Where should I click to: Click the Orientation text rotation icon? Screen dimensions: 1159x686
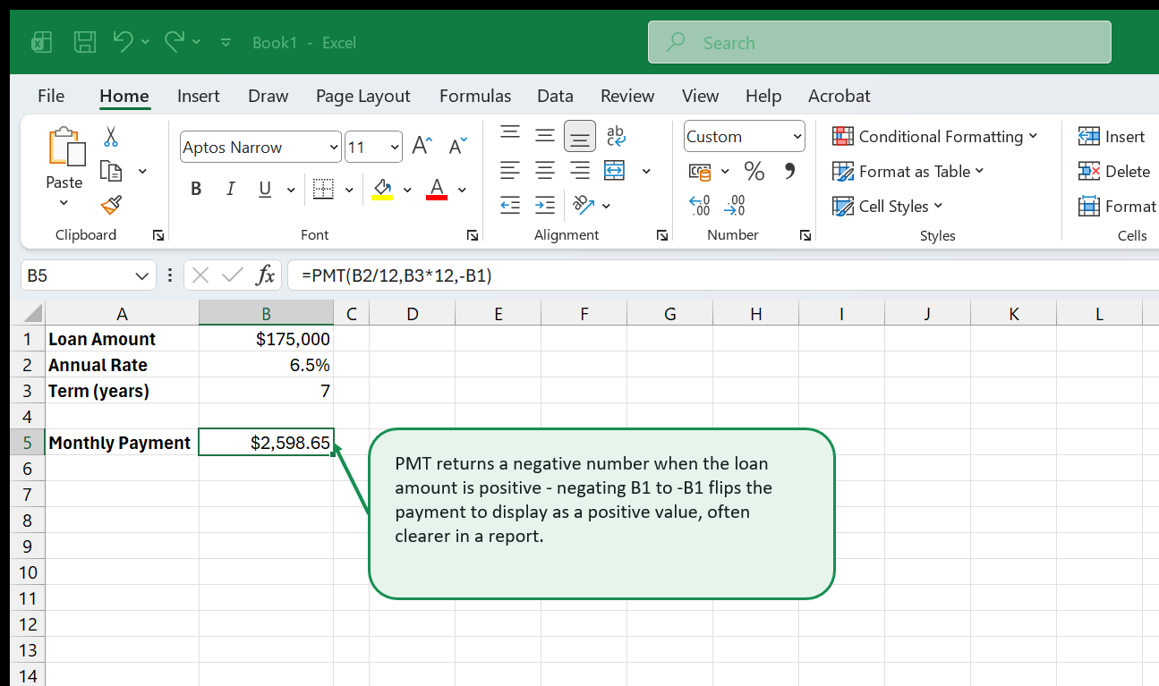(583, 205)
